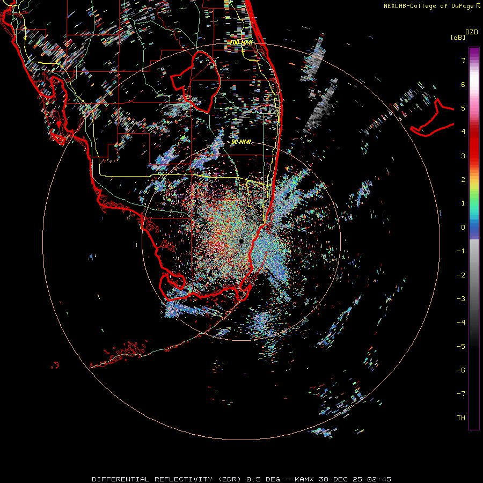483x483 pixels.
Task: Click the 50 NMI range ring label
Action: [x=241, y=142]
